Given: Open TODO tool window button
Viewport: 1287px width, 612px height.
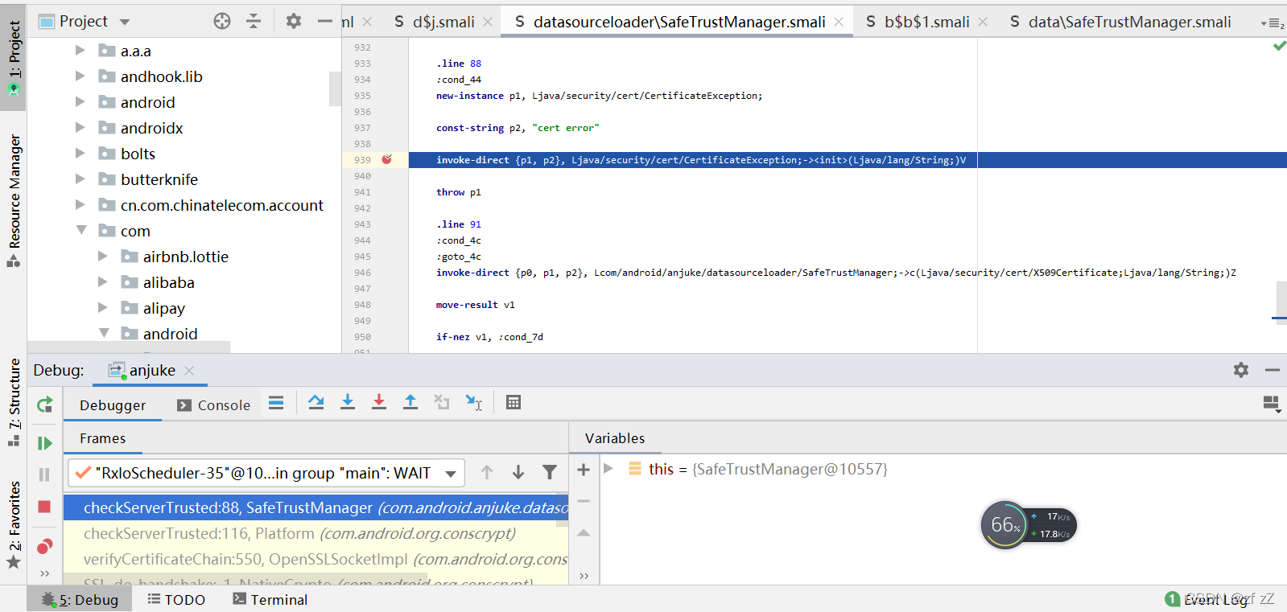Looking at the screenshot, I should 176,599.
